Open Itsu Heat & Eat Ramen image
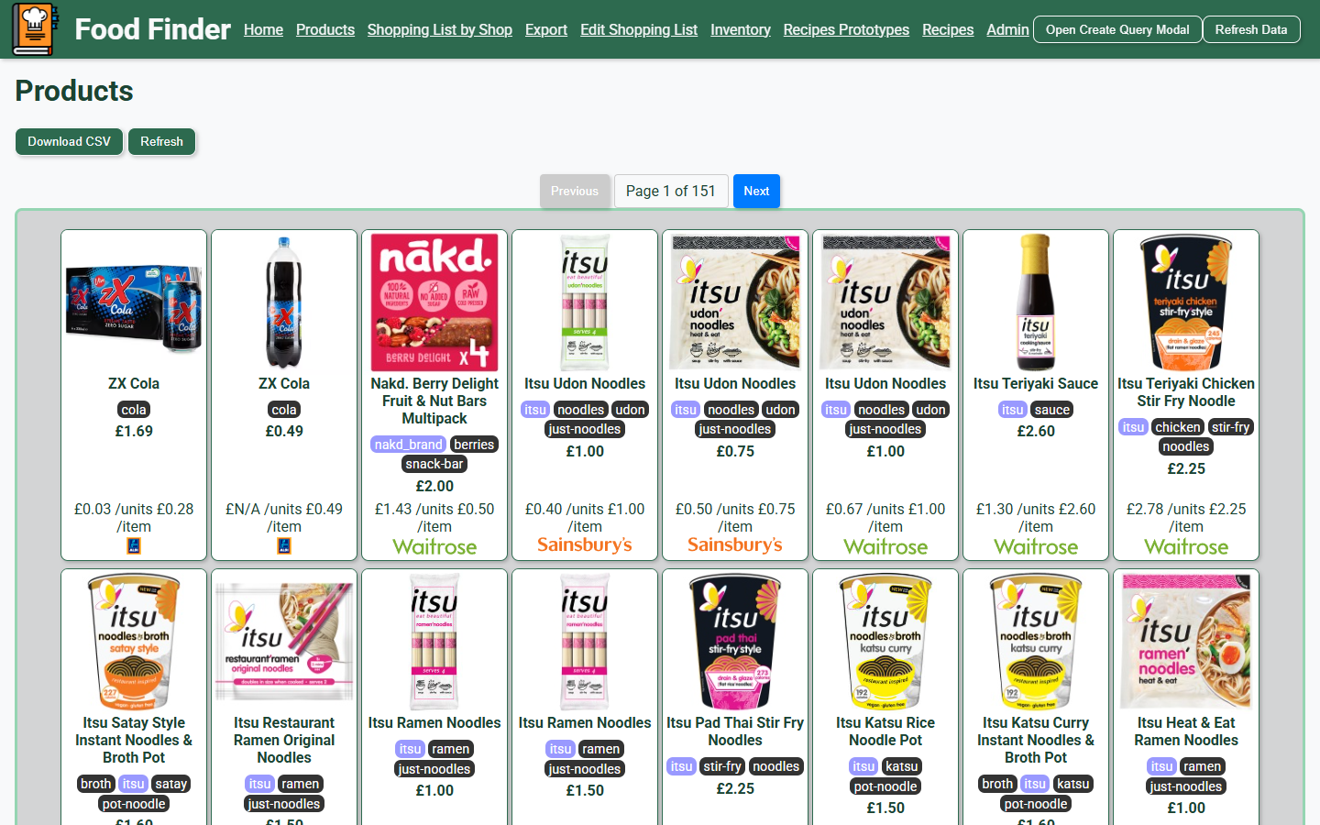The image size is (1320, 825). (x=1186, y=642)
